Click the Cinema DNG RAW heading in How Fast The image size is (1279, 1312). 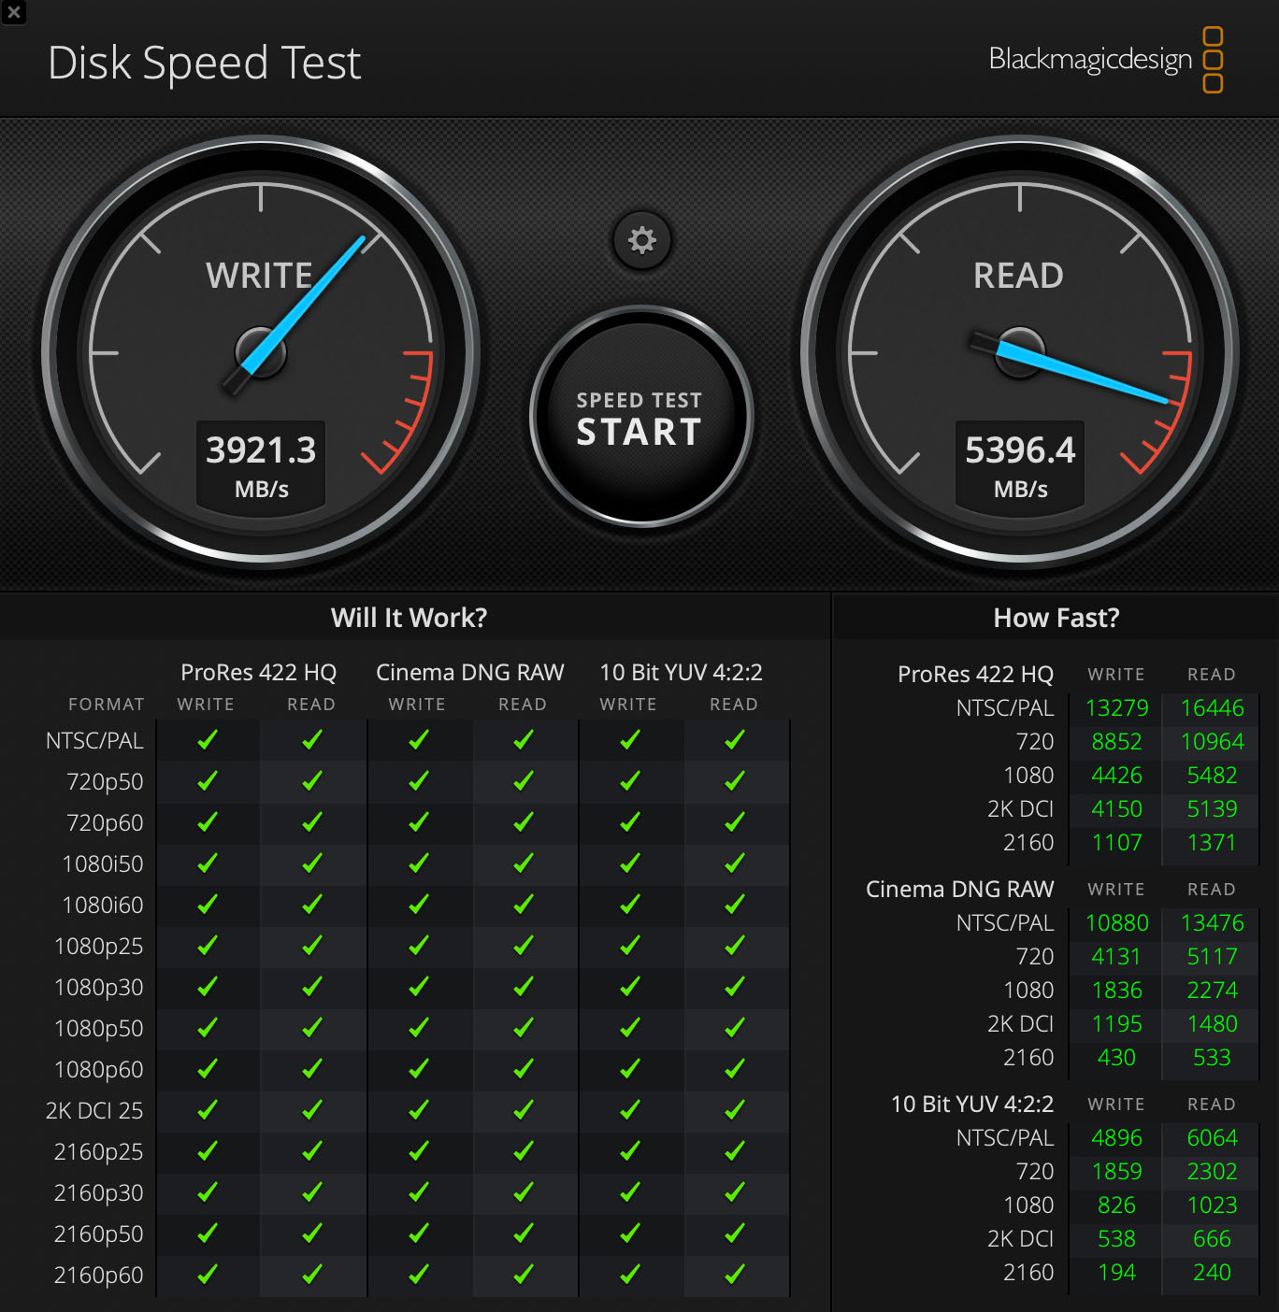coord(960,890)
